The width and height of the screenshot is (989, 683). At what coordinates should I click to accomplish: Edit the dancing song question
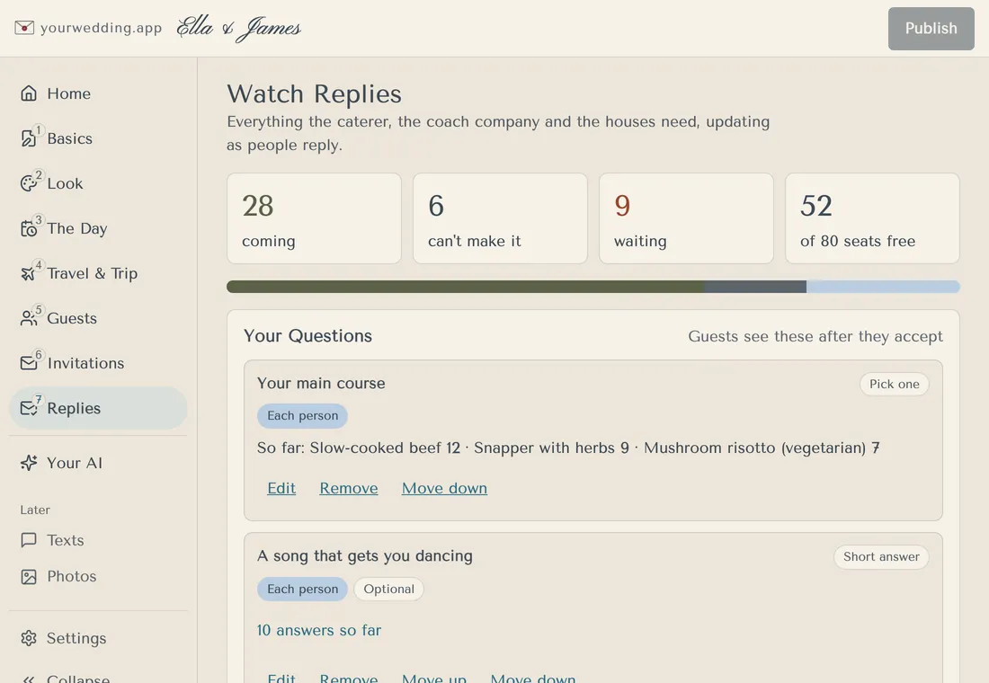click(x=281, y=678)
